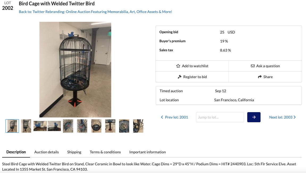The width and height of the screenshot is (306, 173).
Task: Click the envelope icon for Ask a question
Action: pos(253,66)
